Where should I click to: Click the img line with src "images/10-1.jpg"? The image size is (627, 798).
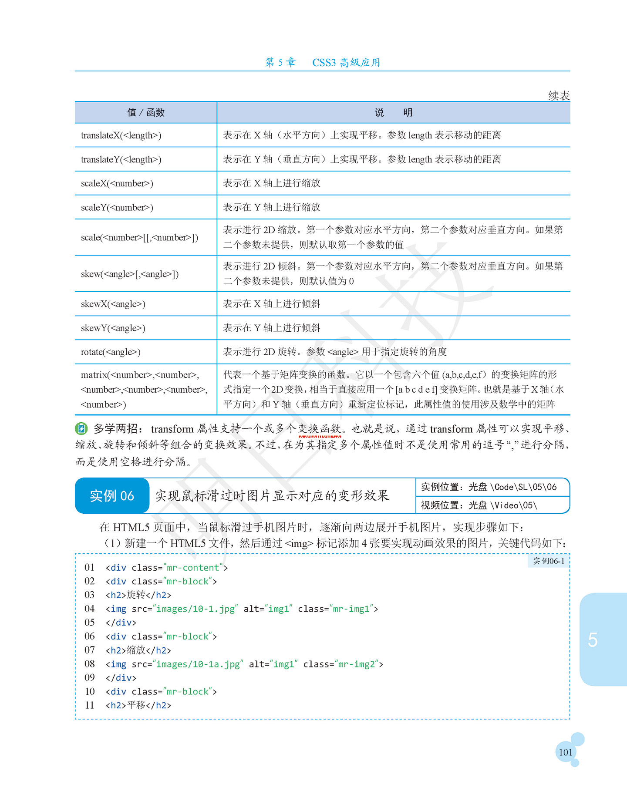(x=242, y=609)
